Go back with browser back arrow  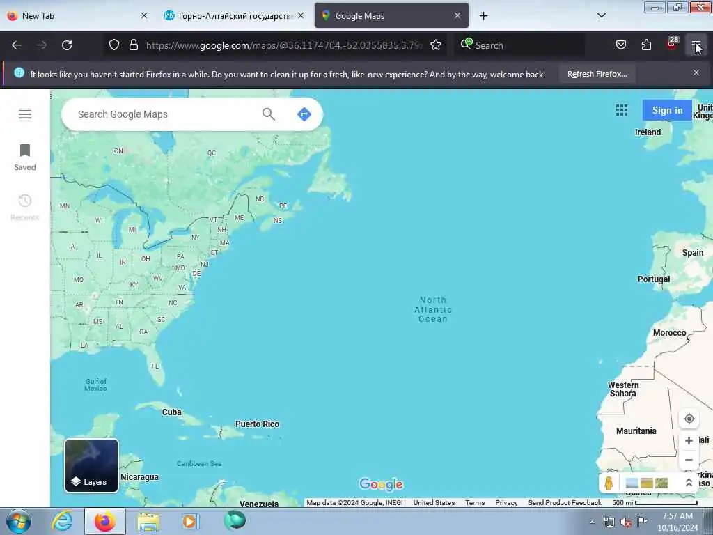click(17, 45)
